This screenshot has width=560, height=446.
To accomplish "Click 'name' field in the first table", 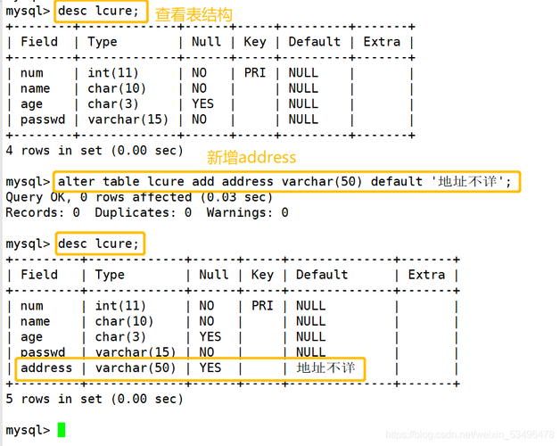I will click(36, 88).
